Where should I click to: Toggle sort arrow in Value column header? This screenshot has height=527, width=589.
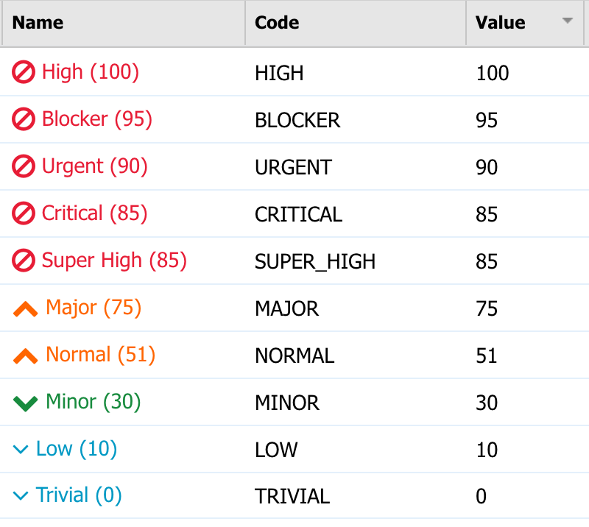(567, 21)
